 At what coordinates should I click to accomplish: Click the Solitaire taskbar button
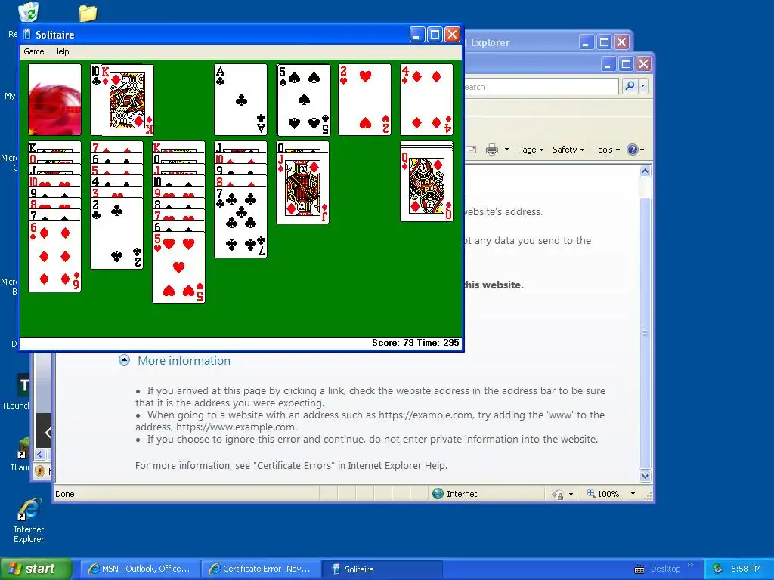point(382,569)
